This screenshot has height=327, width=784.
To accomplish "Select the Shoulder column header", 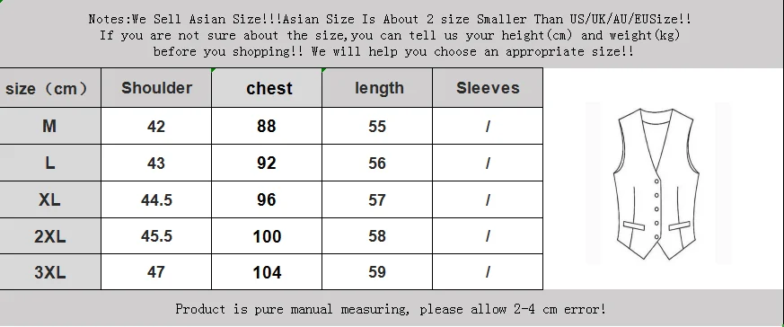I will [x=156, y=87].
